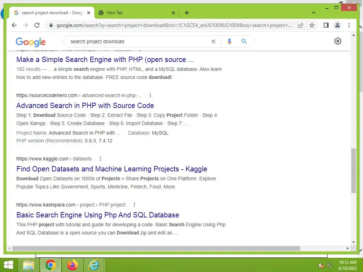The width and height of the screenshot is (363, 272).
Task: Click the horizontal scrollbar thumb
Action: click(x=156, y=248)
